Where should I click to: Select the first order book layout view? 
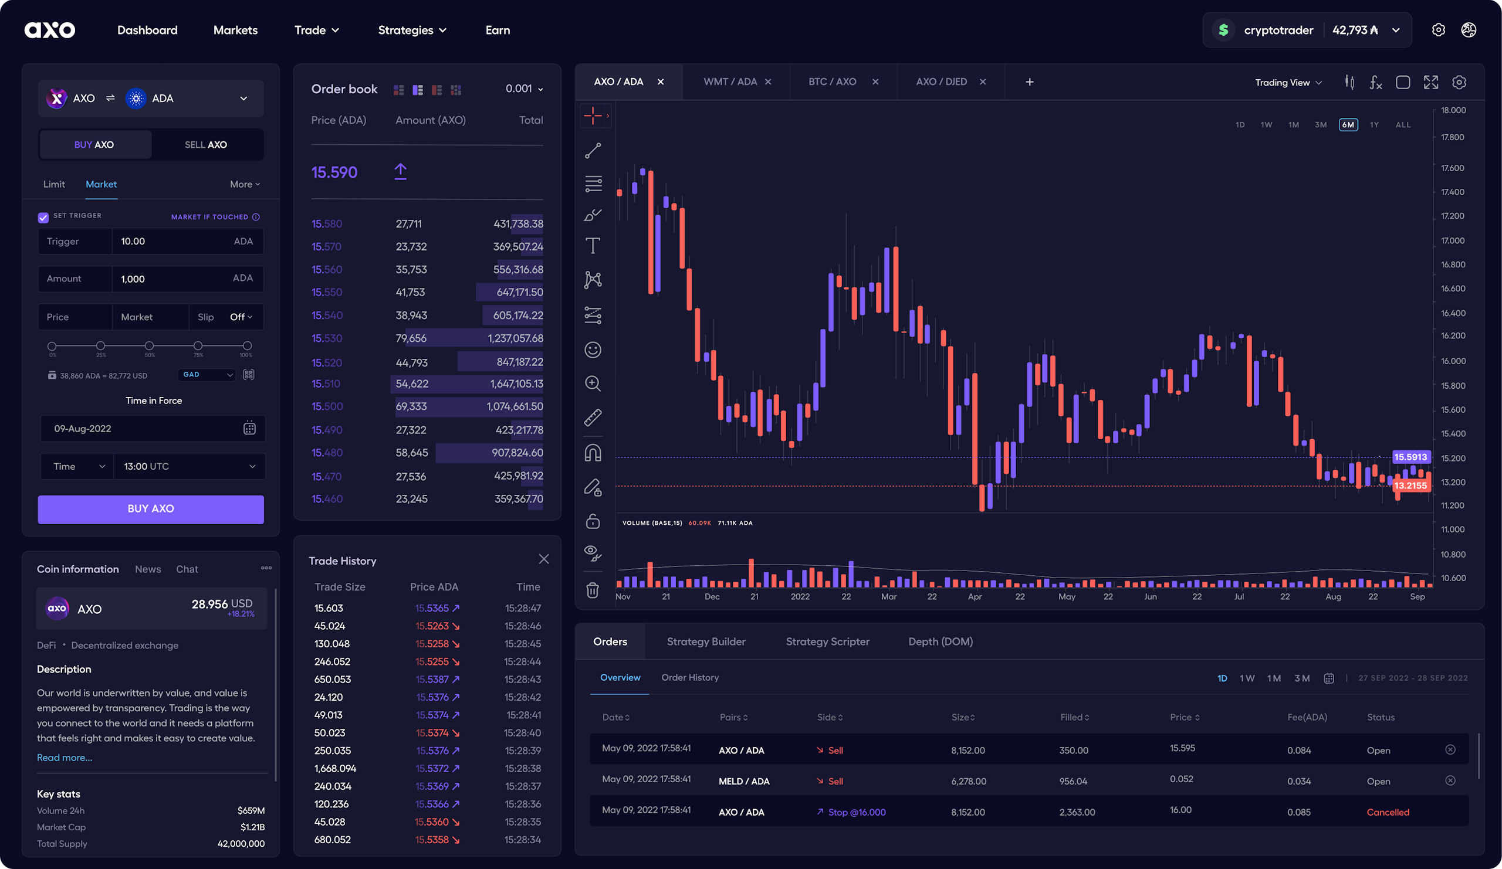coord(399,90)
